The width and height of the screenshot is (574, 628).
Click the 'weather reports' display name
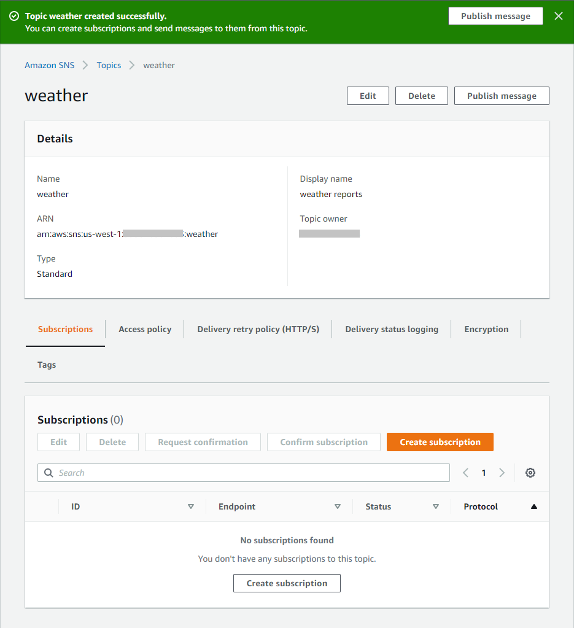(331, 194)
